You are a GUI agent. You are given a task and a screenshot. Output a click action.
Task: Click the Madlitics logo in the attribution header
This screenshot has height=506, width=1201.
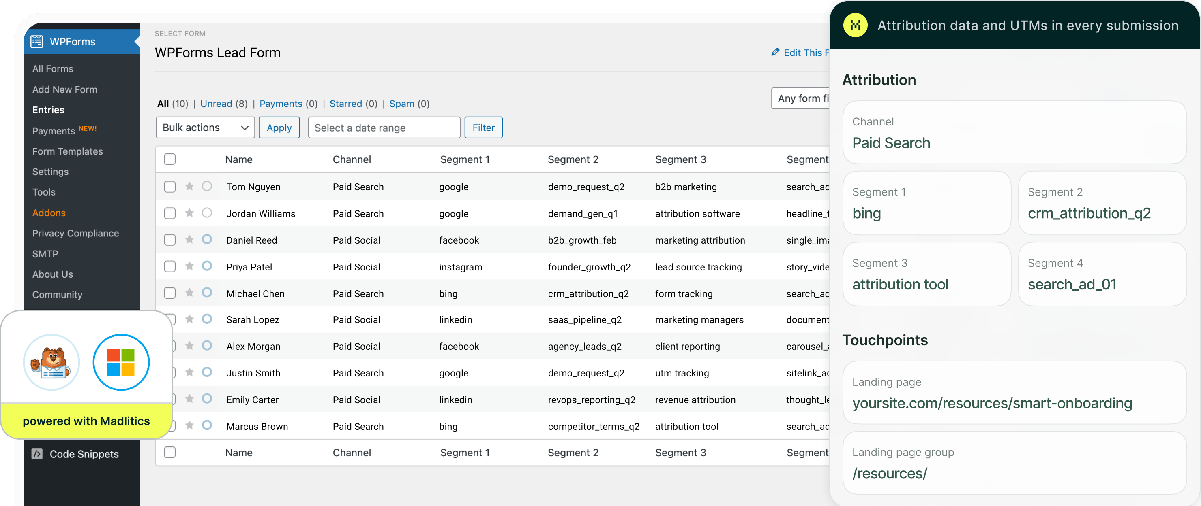pyautogui.click(x=855, y=25)
